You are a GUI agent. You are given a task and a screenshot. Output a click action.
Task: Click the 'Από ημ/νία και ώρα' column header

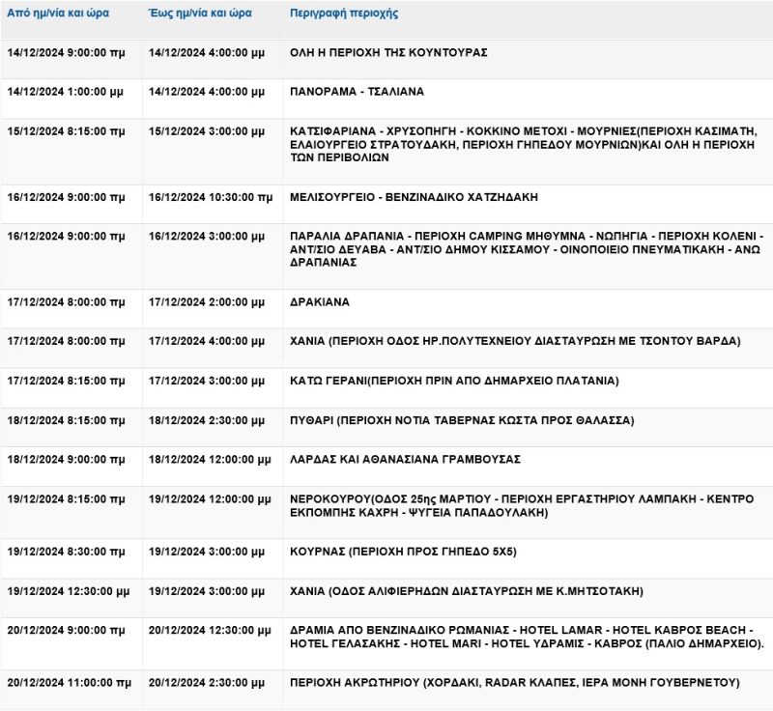[58, 14]
